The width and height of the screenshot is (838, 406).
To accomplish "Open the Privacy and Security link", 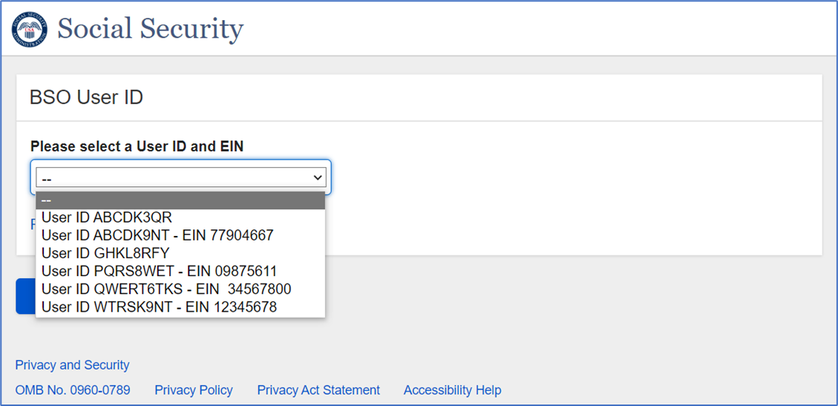I will [x=72, y=365].
